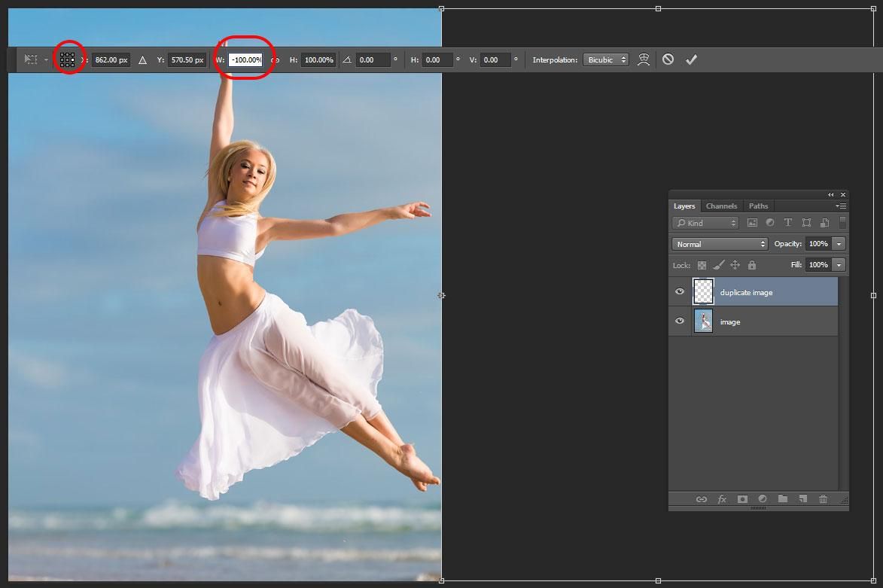Toggle visibility of the image layer
The image size is (883, 588).
[x=679, y=321]
